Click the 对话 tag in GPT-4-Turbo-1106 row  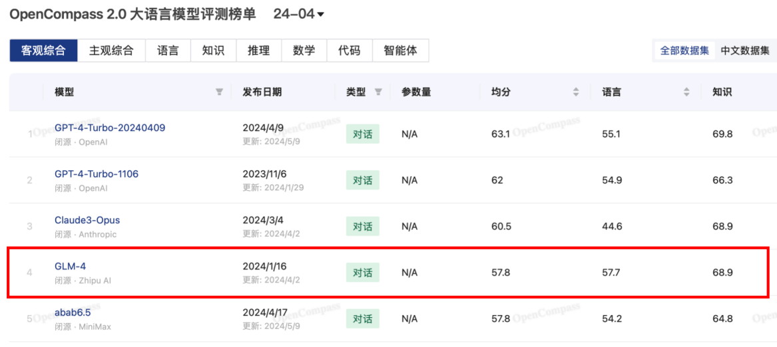tap(362, 180)
